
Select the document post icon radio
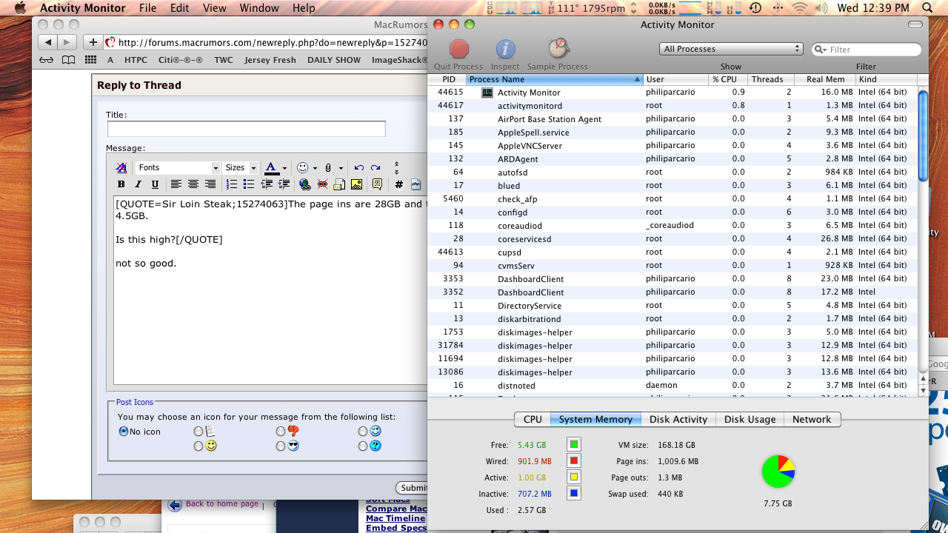point(198,431)
